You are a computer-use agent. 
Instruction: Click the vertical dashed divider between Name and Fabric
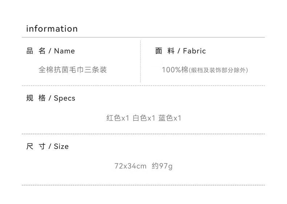tap(141, 62)
